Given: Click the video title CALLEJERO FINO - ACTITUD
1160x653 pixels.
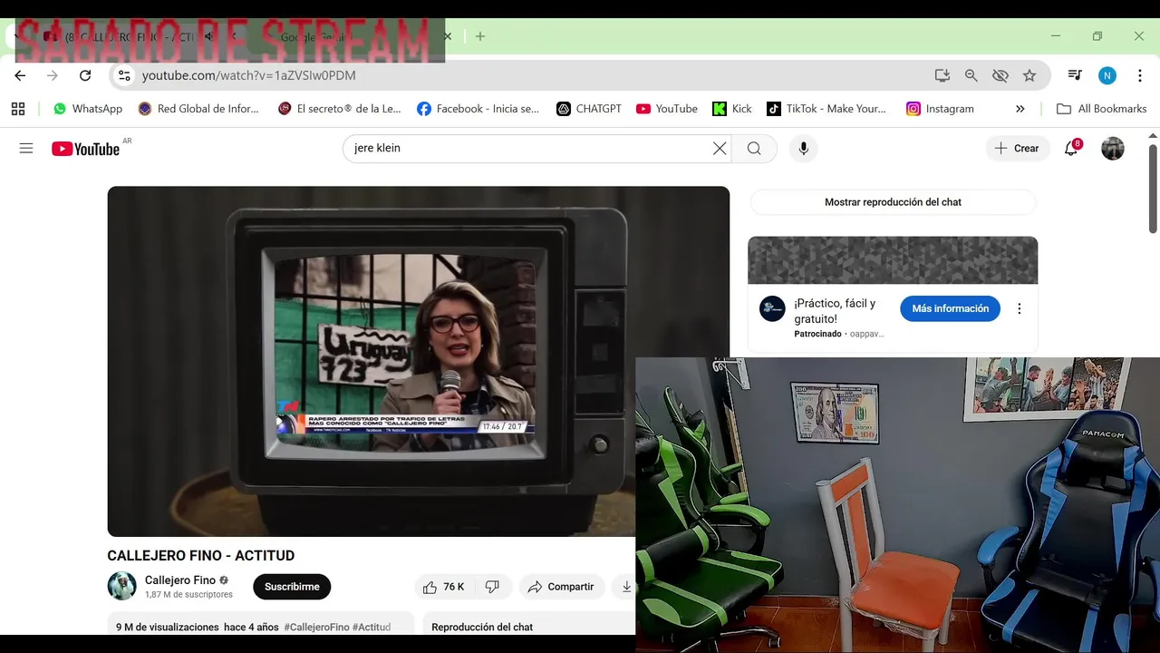Looking at the screenshot, I should click(x=201, y=555).
